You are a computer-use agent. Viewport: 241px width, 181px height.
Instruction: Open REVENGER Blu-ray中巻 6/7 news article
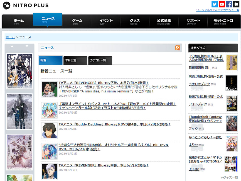point(104,165)
